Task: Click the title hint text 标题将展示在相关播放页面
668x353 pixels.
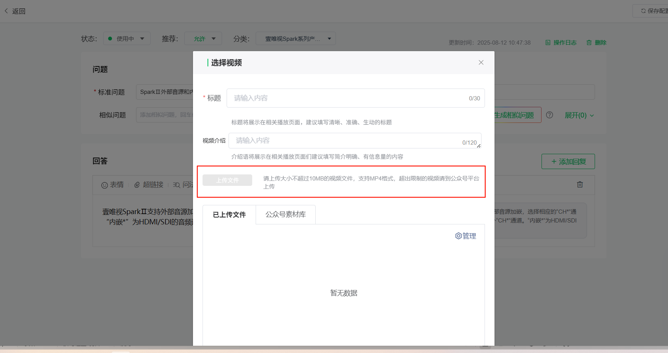Action: point(311,122)
